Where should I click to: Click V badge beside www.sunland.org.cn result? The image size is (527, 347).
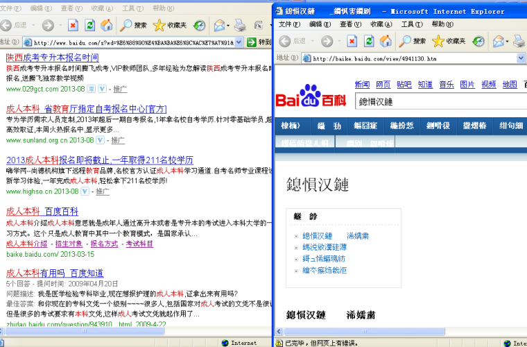pos(100,140)
